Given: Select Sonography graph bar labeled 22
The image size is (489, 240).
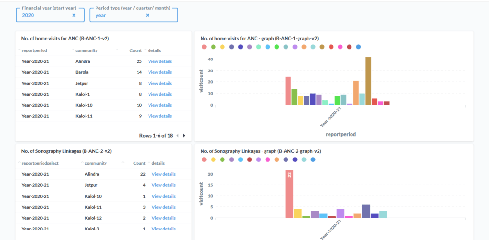Looking at the screenshot, I should coord(289,194).
